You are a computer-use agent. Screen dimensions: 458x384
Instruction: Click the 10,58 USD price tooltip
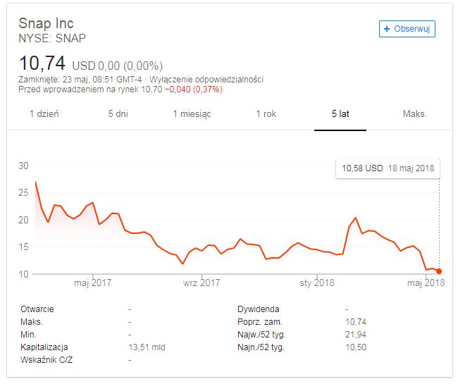point(388,168)
